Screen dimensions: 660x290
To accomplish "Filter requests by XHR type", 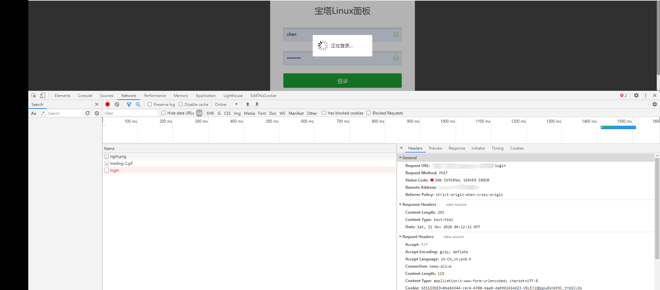I will 210,113.
